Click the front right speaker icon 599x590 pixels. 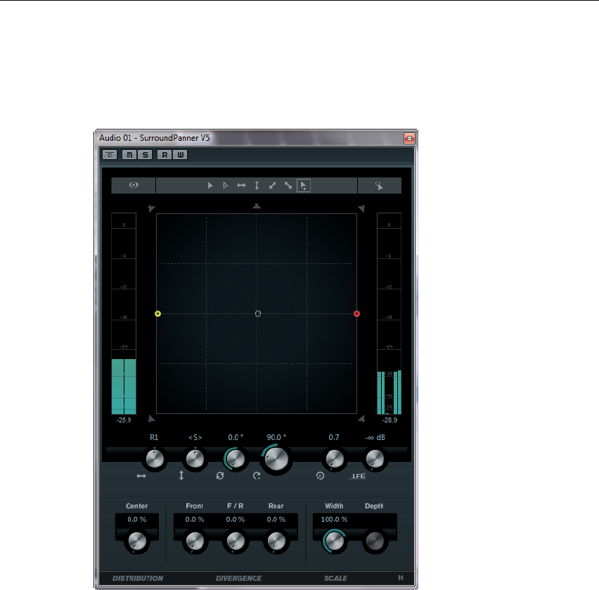[x=361, y=208]
